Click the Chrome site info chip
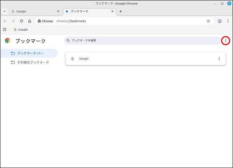 45,21
